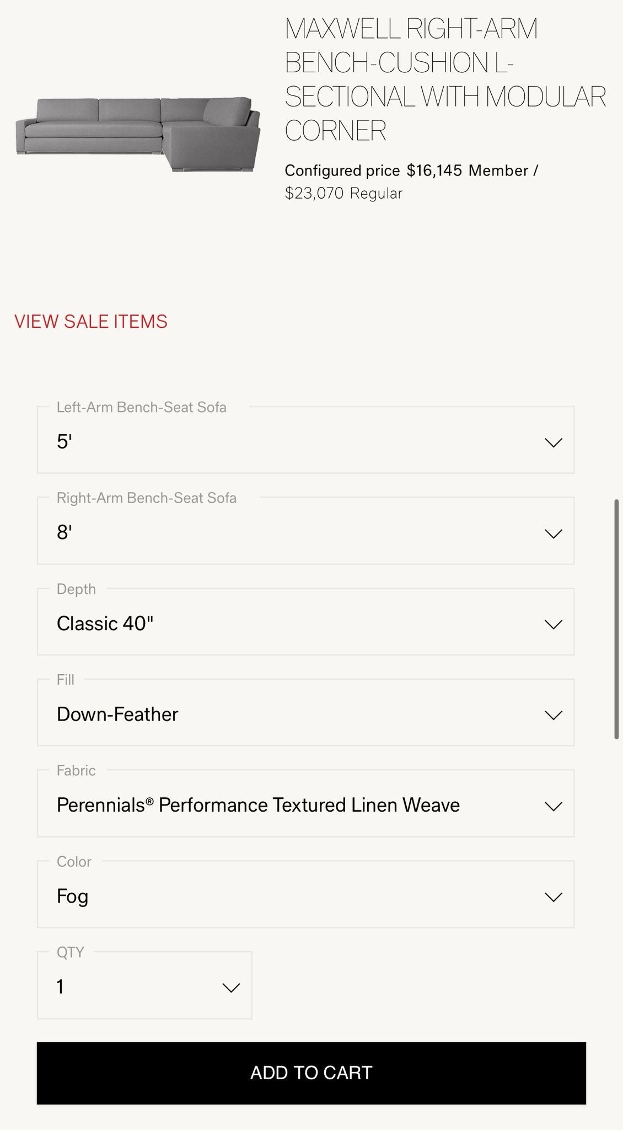Click the page's vertical scrollbar thumb
Viewport: 623px width, 1130px height.
click(616, 618)
